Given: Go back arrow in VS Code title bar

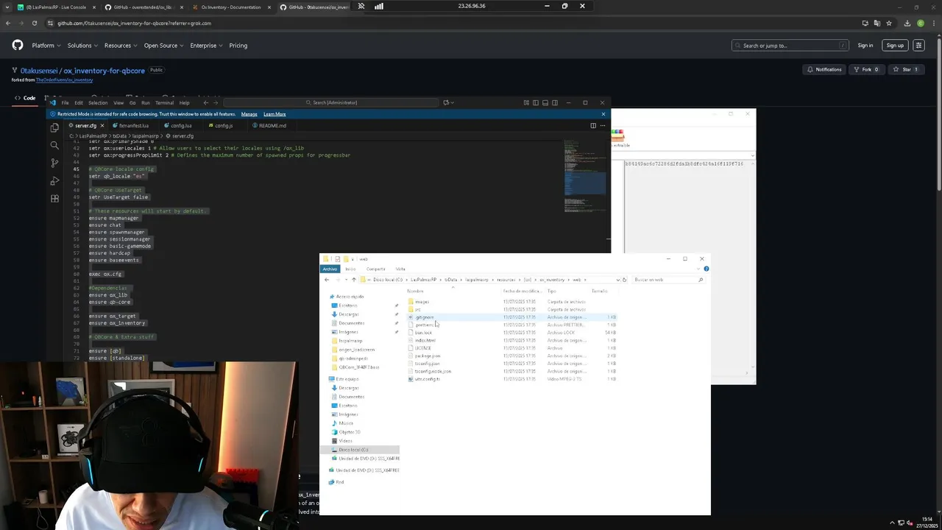Looking at the screenshot, I should (206, 102).
